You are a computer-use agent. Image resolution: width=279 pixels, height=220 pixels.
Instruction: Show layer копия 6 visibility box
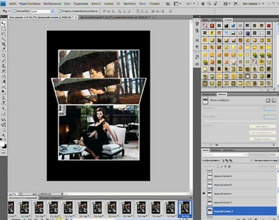[204, 176]
